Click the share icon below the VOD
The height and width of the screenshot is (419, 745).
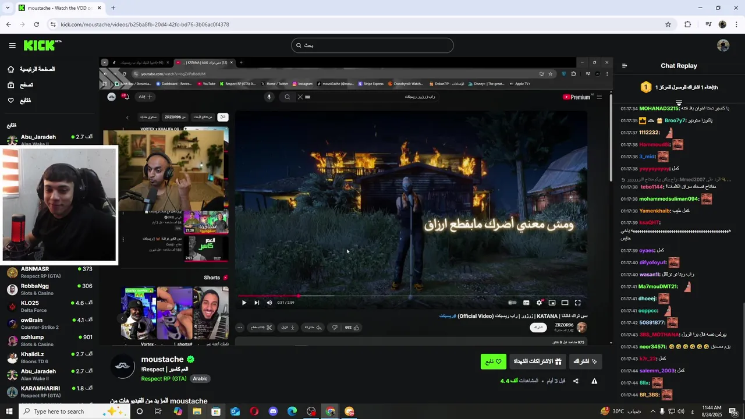576,381
